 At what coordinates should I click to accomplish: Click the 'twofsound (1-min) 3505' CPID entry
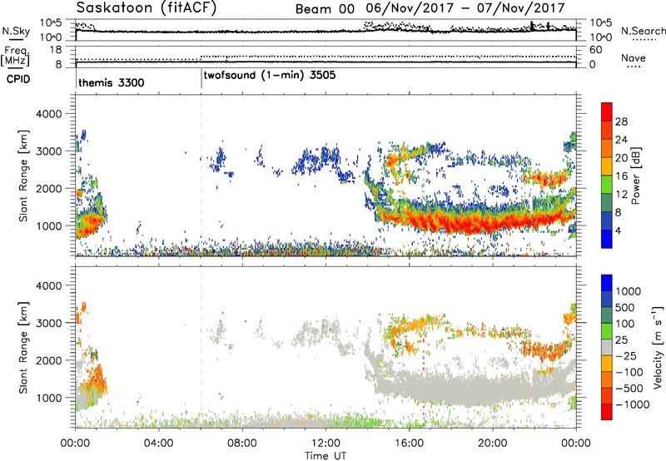270,76
